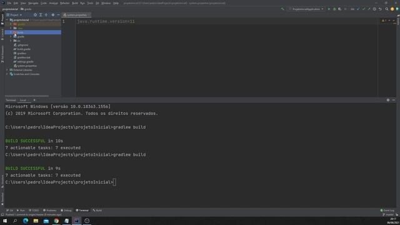Image resolution: width=400 pixels, height=225 pixels.
Task: Open the Project panel settings gear
Action: 52,15
